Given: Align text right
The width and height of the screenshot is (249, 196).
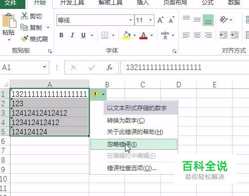Looking at the screenshot, I should pos(208,35).
